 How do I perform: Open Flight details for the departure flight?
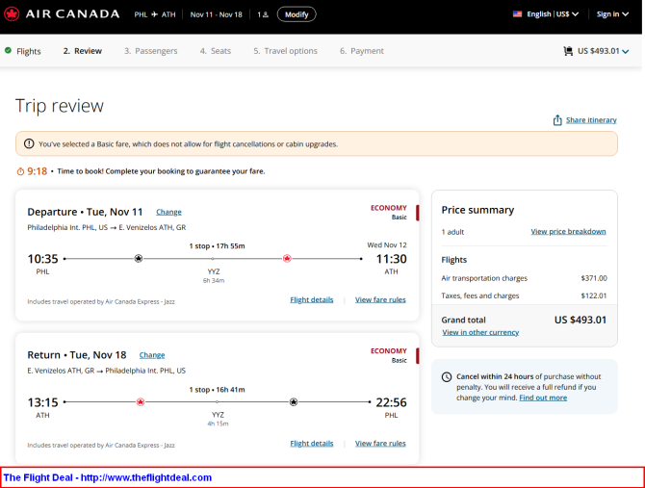[311, 299]
